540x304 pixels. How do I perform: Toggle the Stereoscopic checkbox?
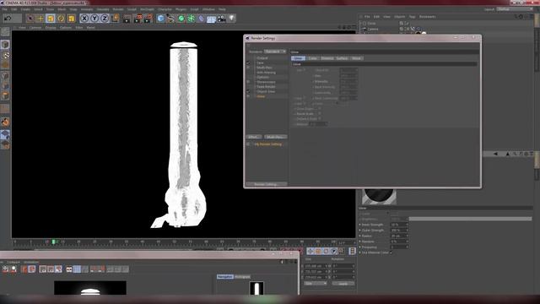pos(248,82)
